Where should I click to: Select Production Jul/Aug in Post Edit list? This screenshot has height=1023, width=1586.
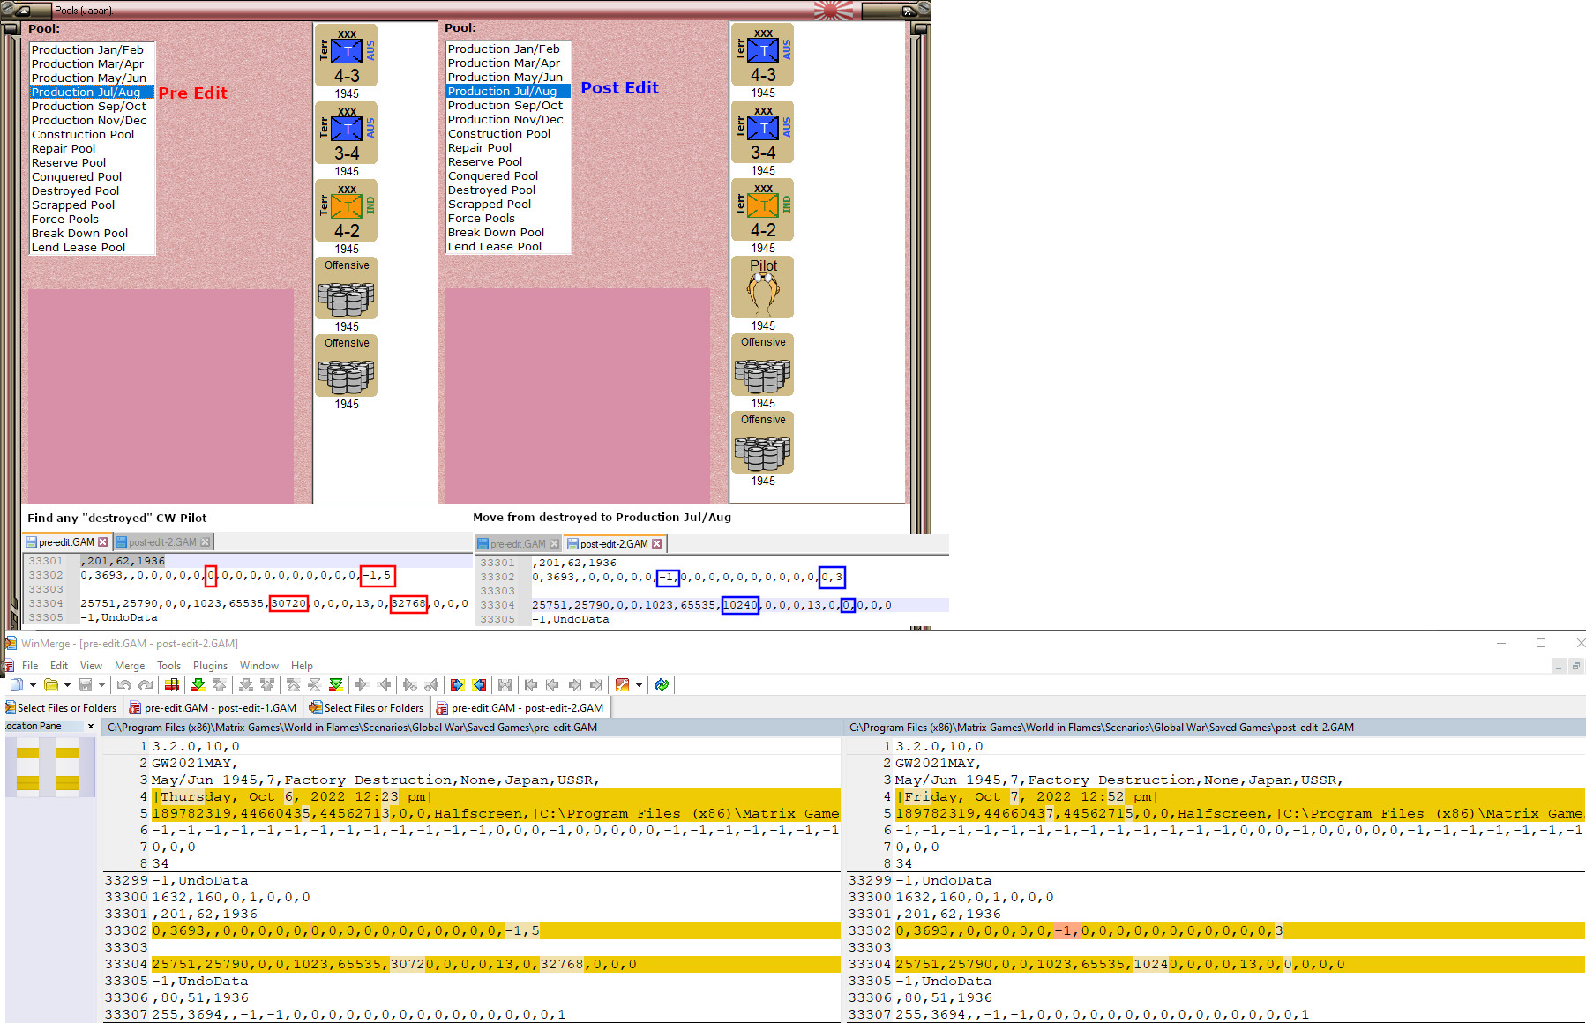[x=508, y=92]
